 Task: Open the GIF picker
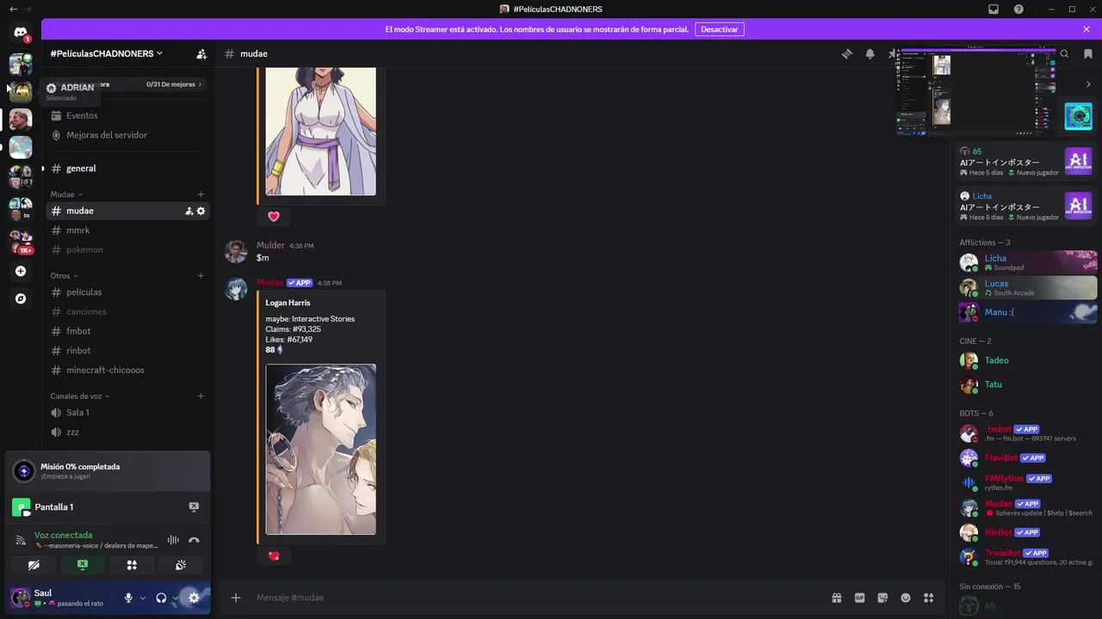click(x=859, y=598)
